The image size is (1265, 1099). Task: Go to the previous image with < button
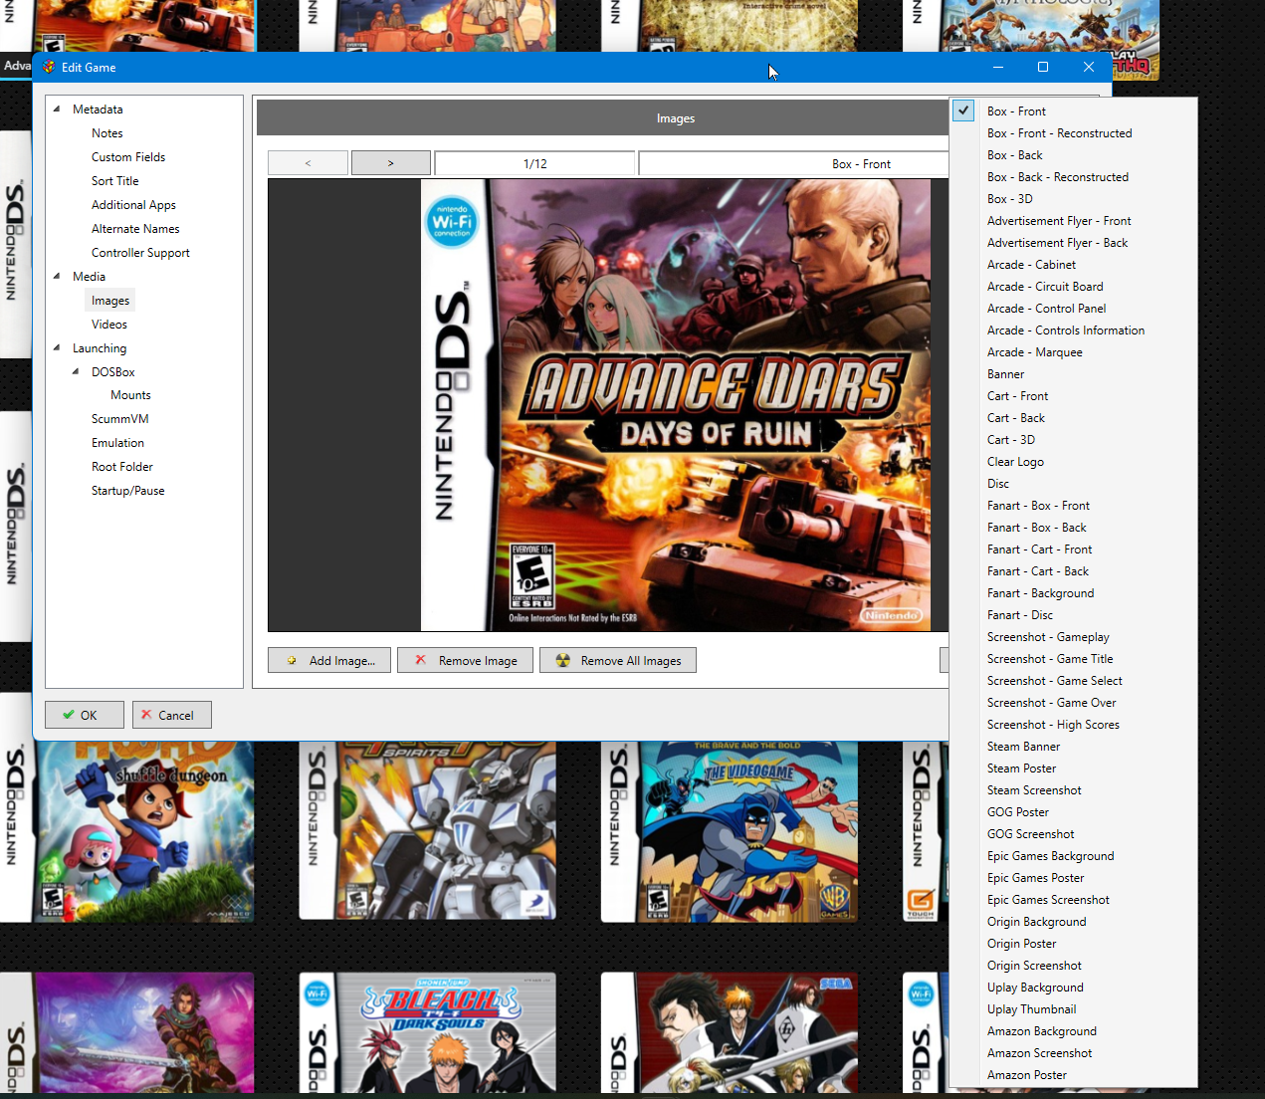(308, 163)
